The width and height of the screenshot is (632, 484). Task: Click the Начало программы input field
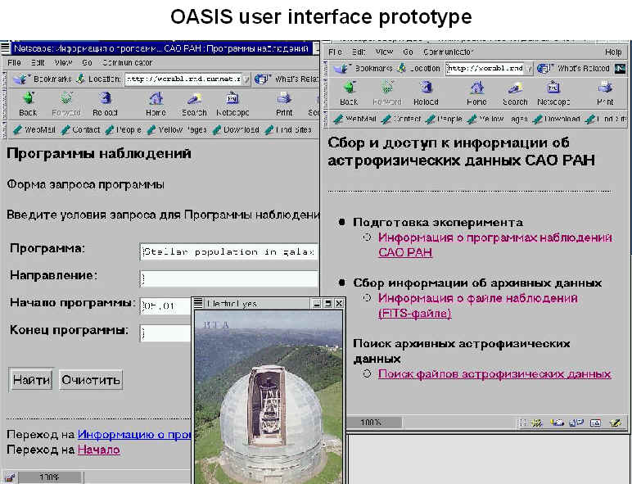165,306
